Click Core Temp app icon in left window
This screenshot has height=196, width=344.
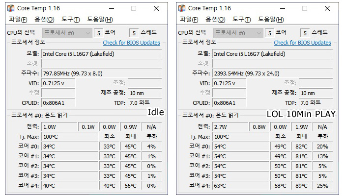point(11,8)
